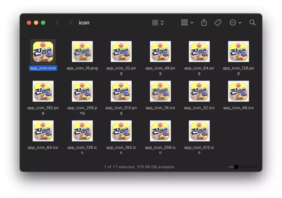Click the app_icon_192.png filename label

tap(43, 110)
